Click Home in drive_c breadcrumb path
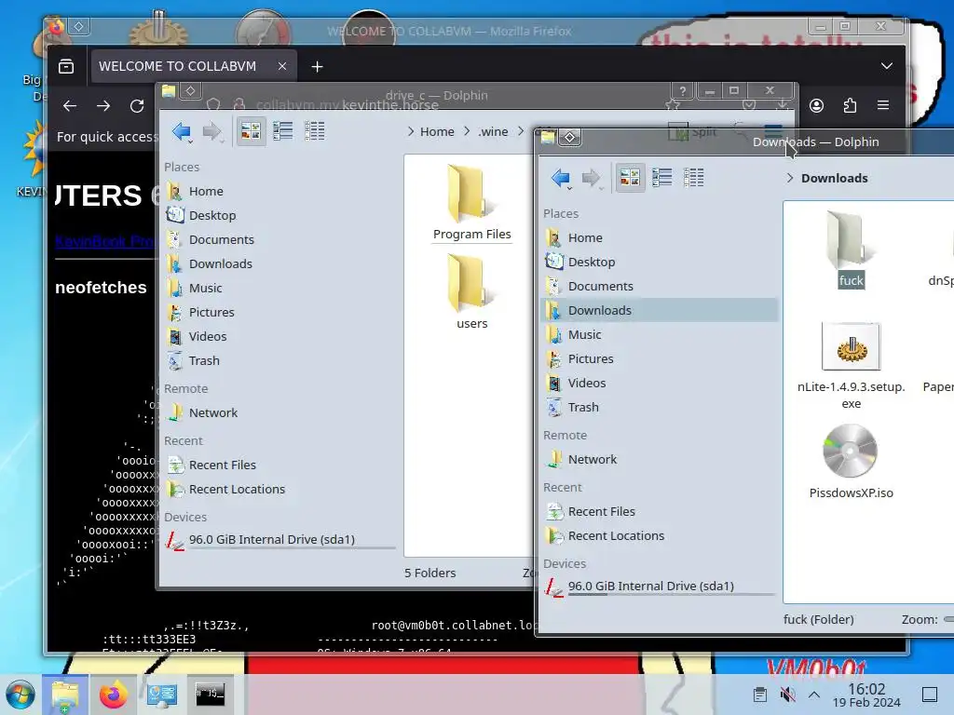Image resolution: width=954 pixels, height=715 pixels. 437,132
